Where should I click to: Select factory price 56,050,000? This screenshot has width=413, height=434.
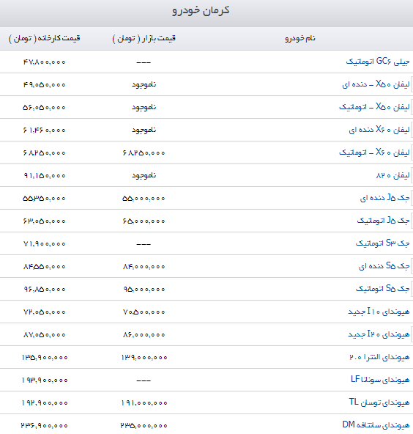point(44,107)
